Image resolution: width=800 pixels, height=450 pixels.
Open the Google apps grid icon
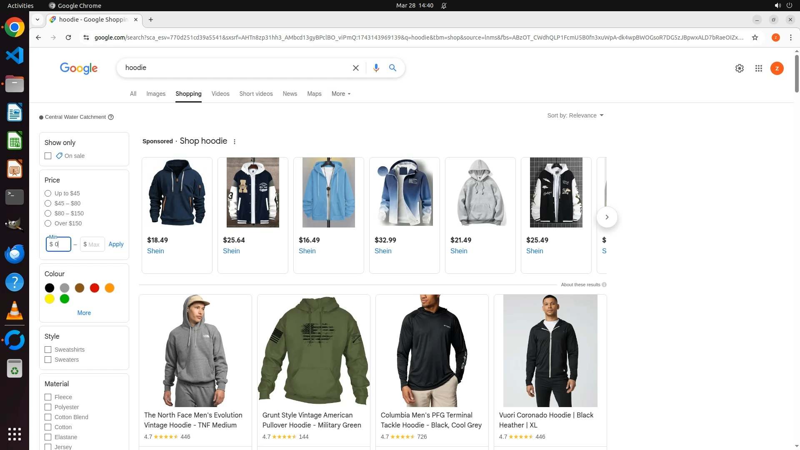click(758, 68)
